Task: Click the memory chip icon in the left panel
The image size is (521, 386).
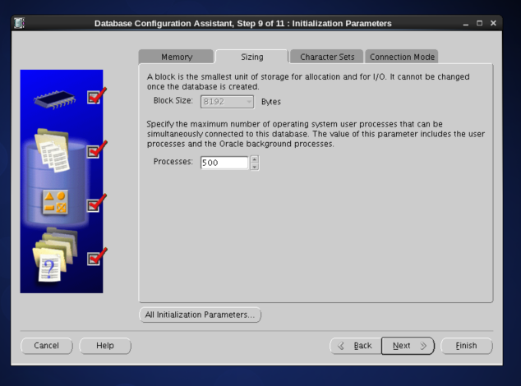Action: point(55,97)
